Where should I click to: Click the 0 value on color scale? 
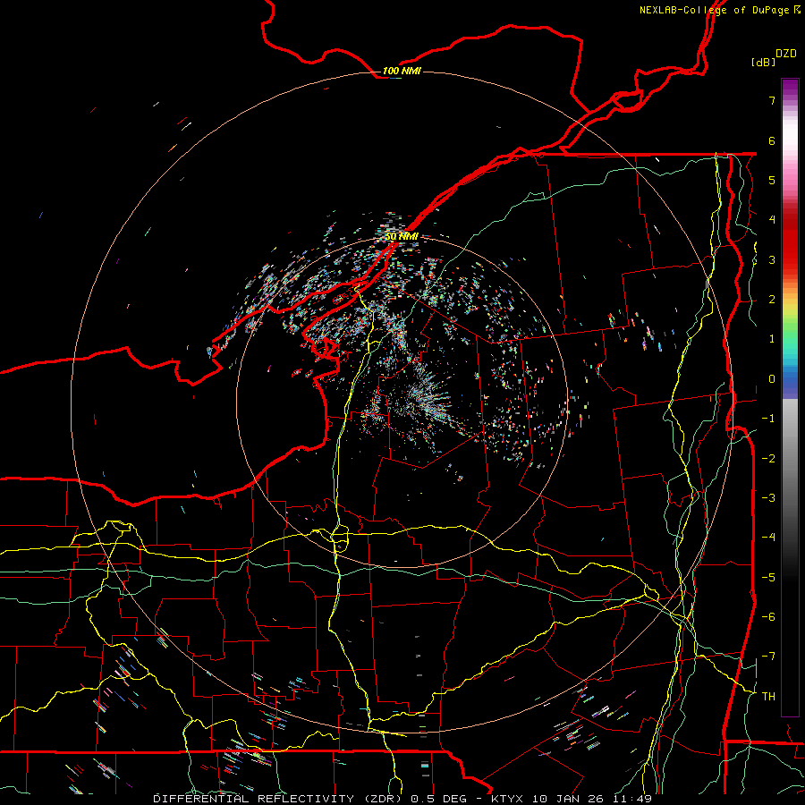(772, 379)
